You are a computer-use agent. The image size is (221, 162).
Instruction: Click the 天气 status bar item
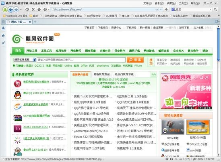tap(187, 159)
